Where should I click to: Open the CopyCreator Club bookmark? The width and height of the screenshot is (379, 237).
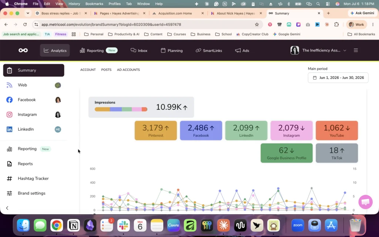pos(252,34)
